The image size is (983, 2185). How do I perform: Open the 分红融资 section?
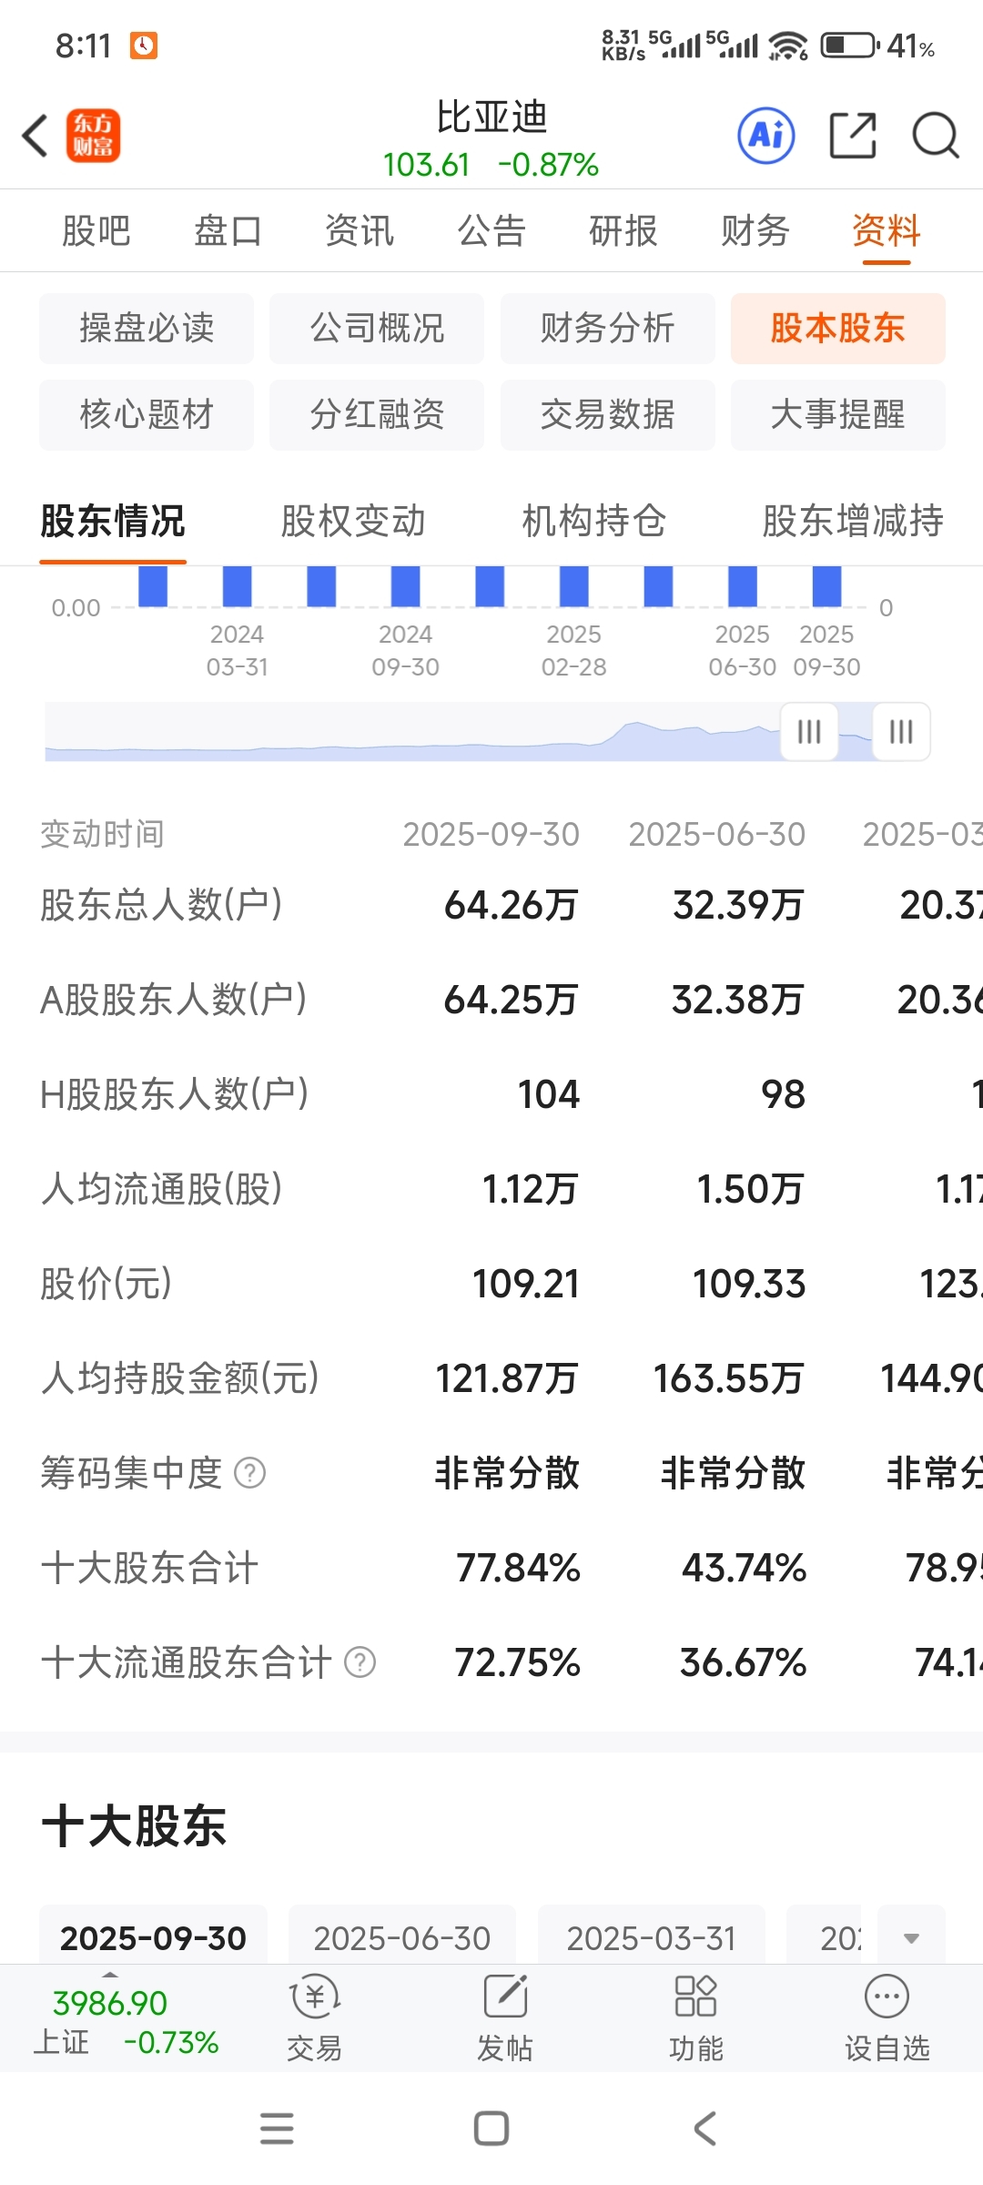(377, 415)
